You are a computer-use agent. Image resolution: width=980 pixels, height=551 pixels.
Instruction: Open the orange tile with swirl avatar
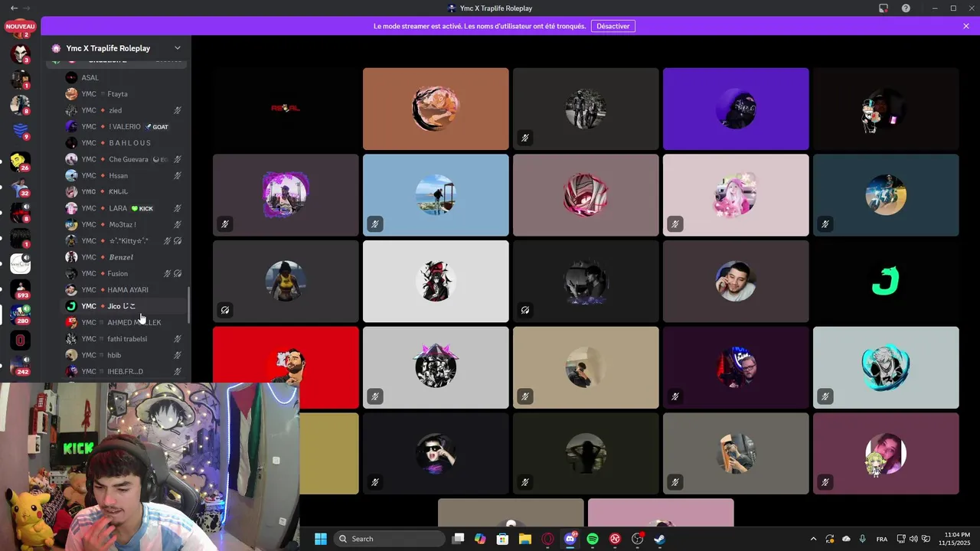coord(436,109)
